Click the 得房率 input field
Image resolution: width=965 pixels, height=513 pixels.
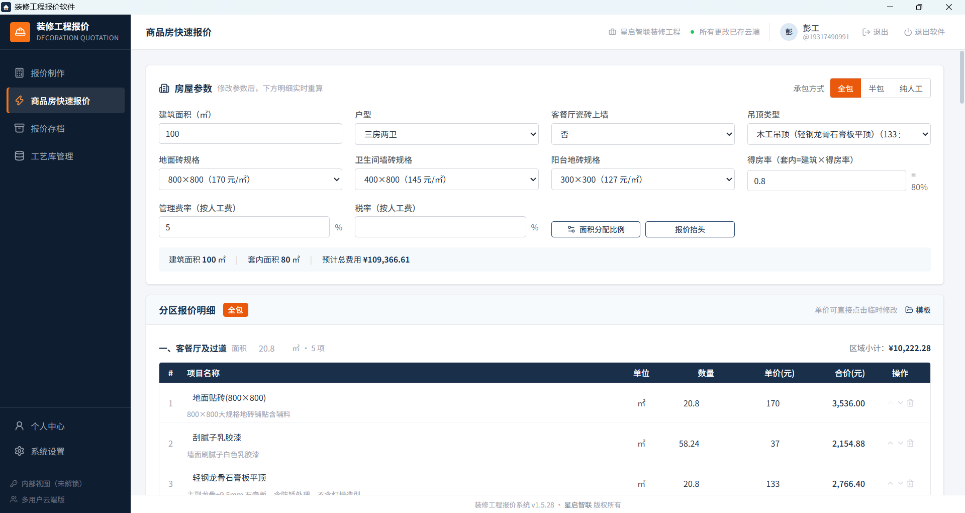(826, 181)
